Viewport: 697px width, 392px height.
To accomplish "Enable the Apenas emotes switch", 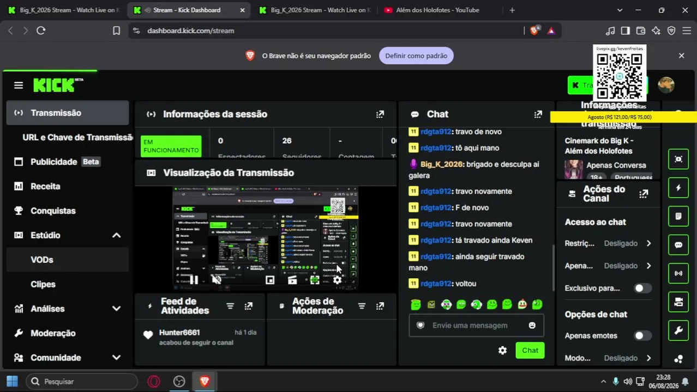I will click(642, 335).
